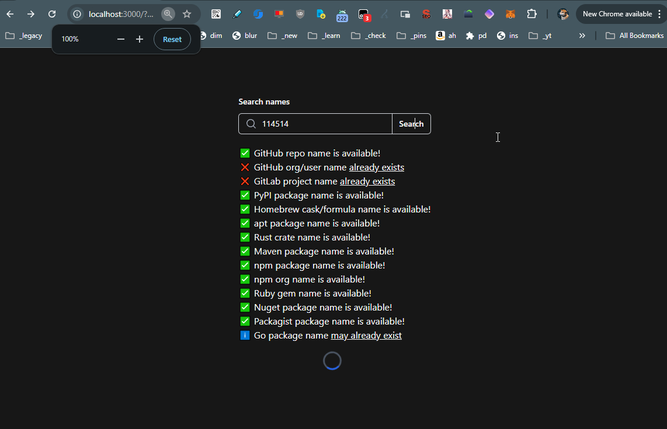The height and width of the screenshot is (429, 667).
Task: Click Maven package name is available text
Action: click(324, 252)
